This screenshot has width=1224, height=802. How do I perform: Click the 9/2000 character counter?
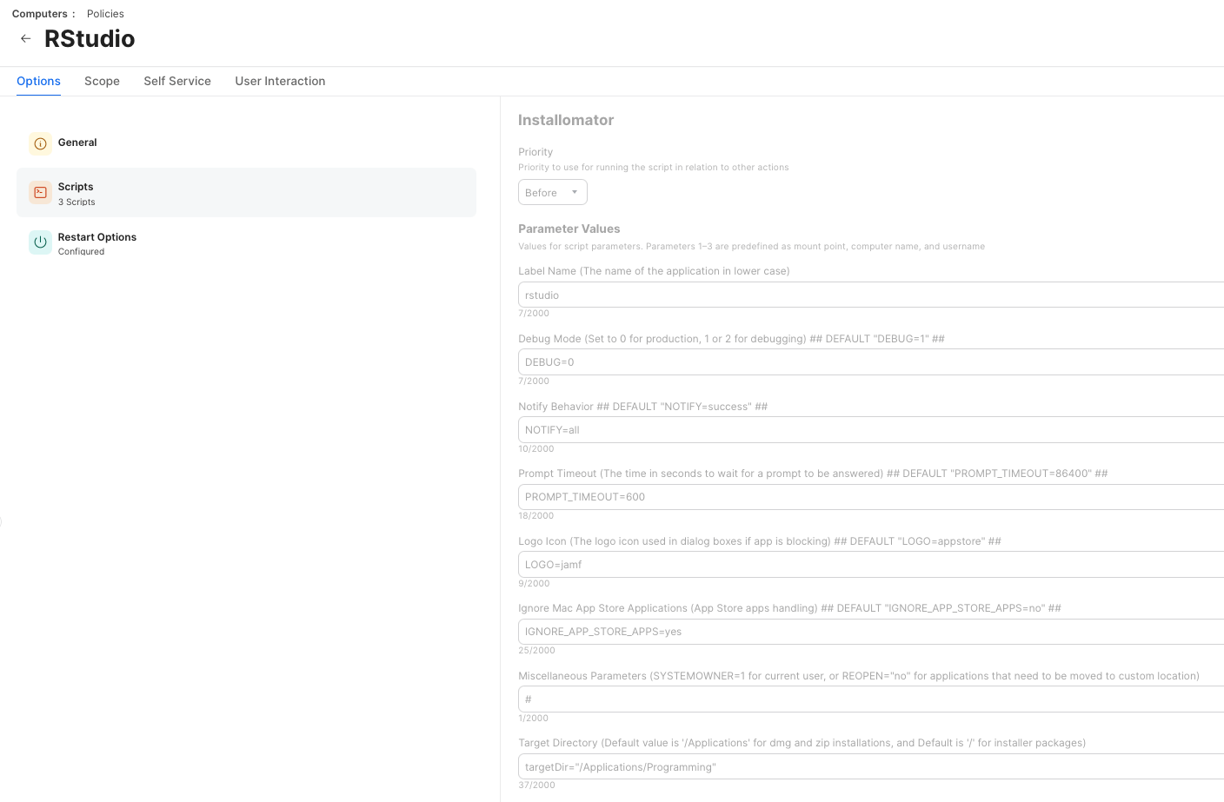[534, 583]
